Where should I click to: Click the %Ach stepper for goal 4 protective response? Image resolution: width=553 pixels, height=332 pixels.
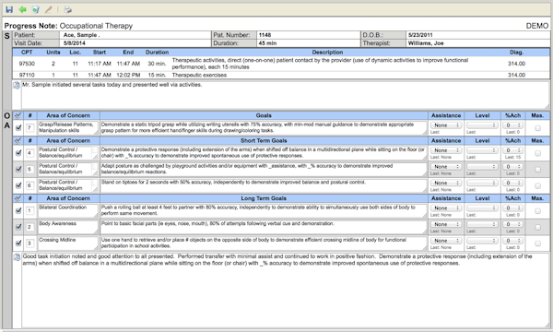(x=512, y=150)
